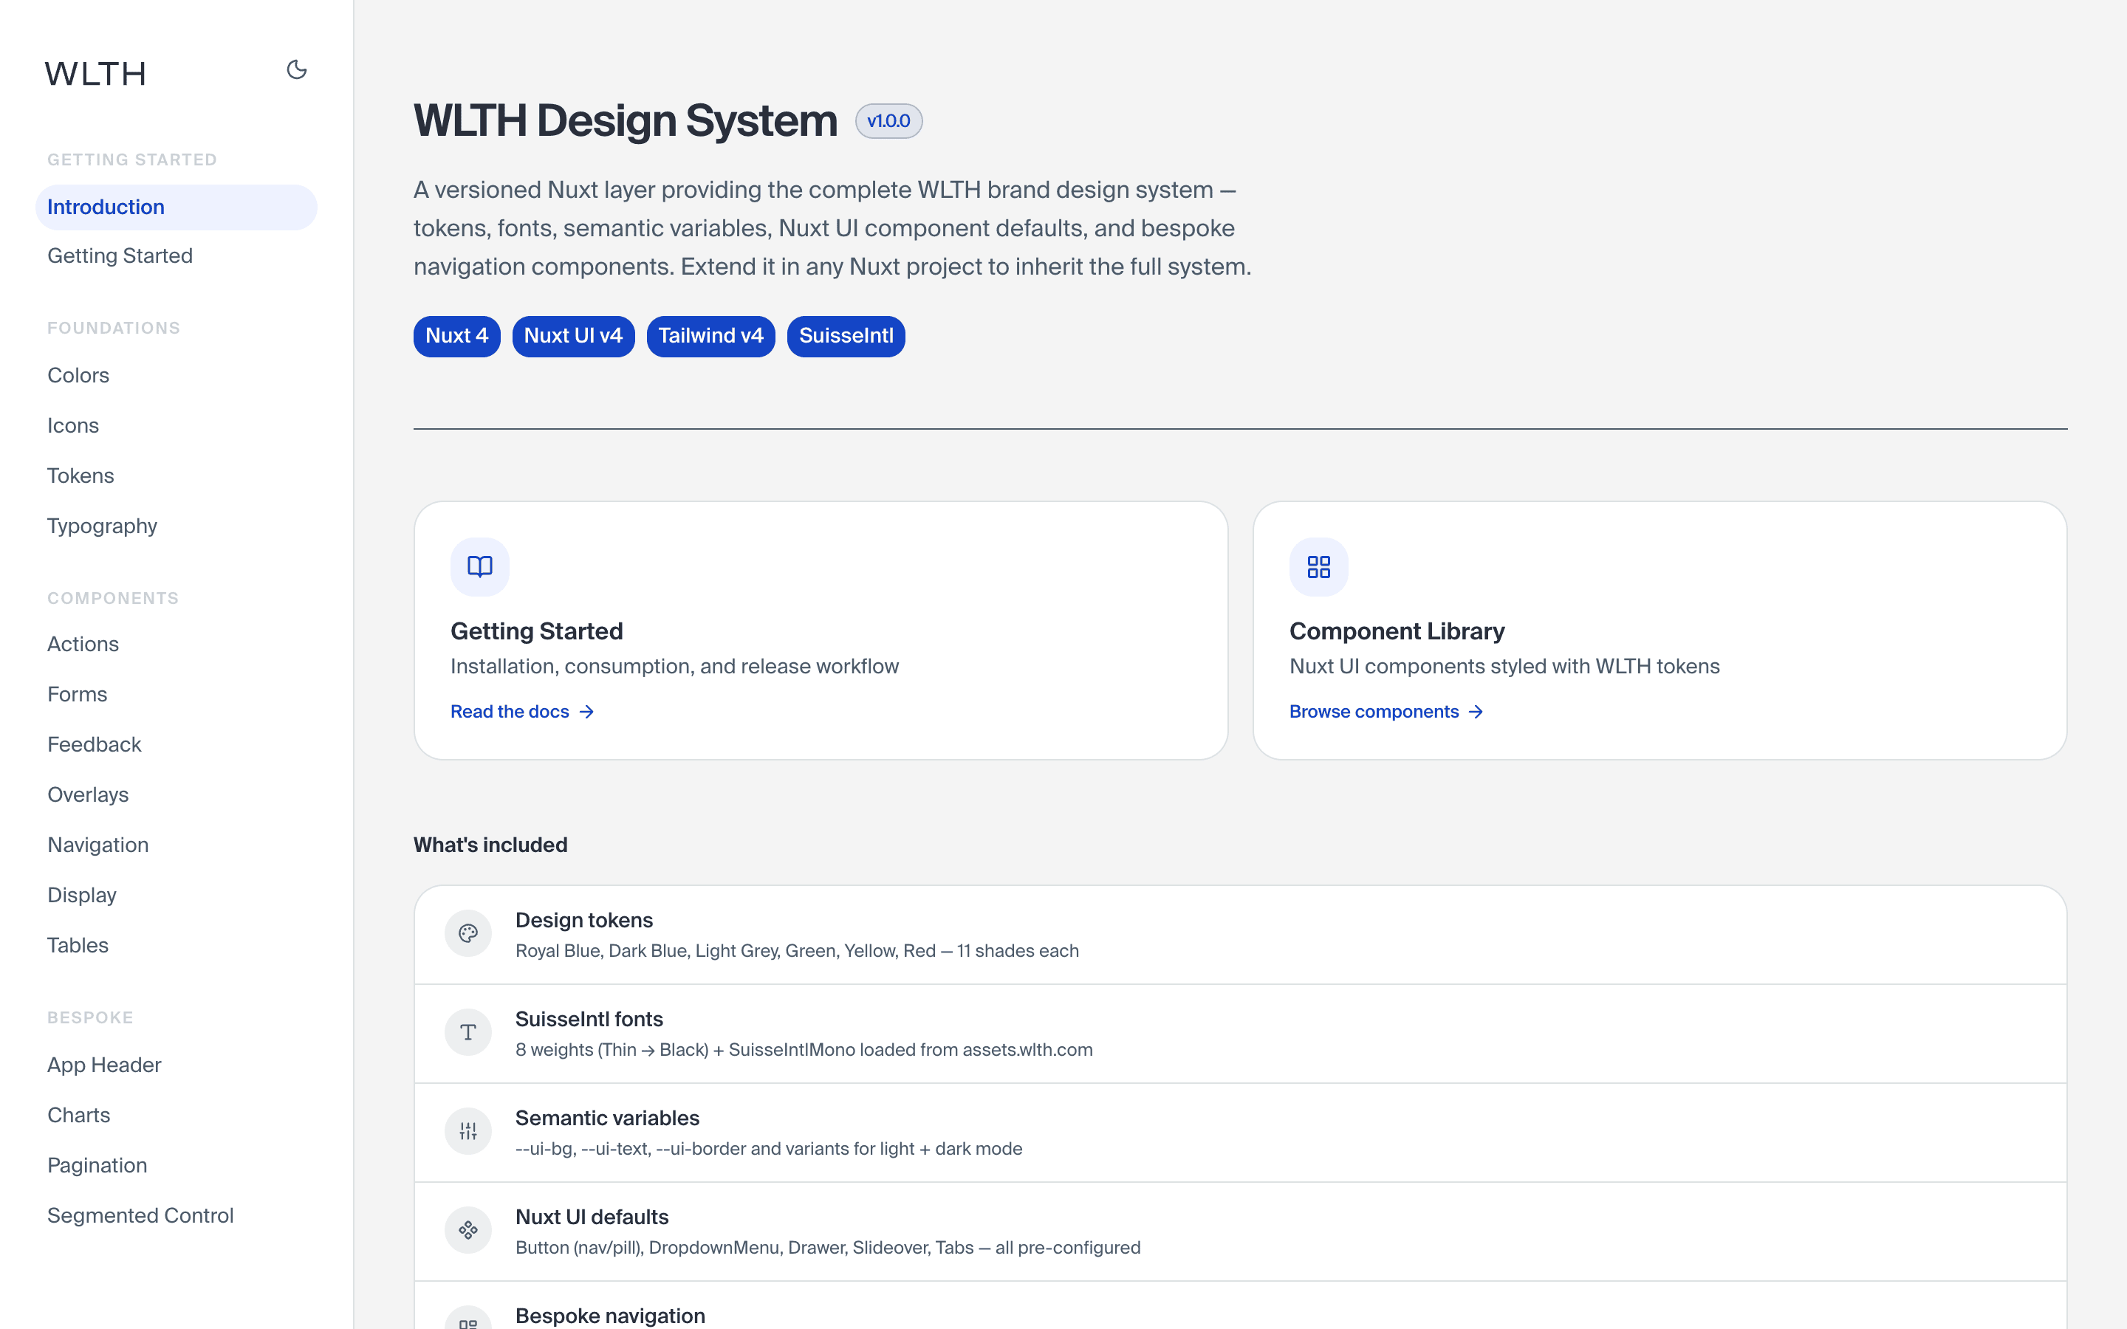Click the component icon beside Nuxt UI defaults

tap(468, 1231)
